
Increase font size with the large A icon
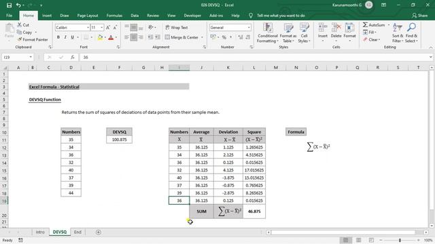click(x=108, y=27)
